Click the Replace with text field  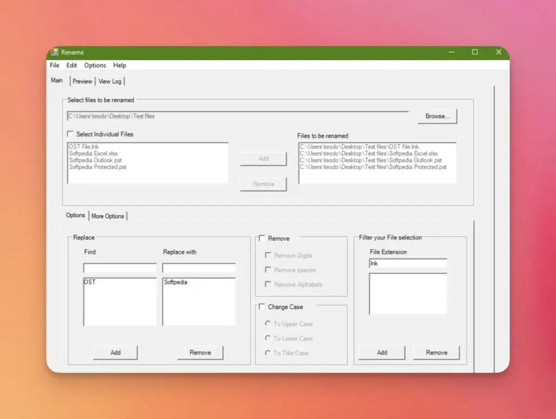click(199, 268)
